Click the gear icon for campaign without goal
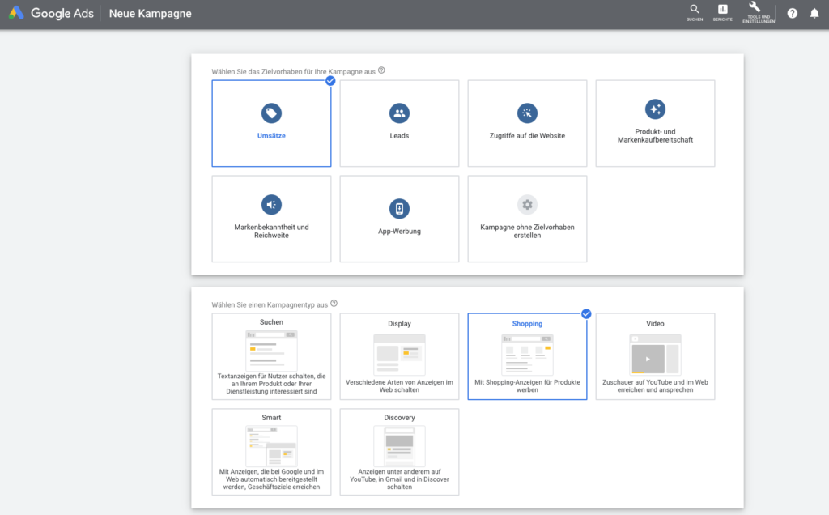 click(527, 205)
